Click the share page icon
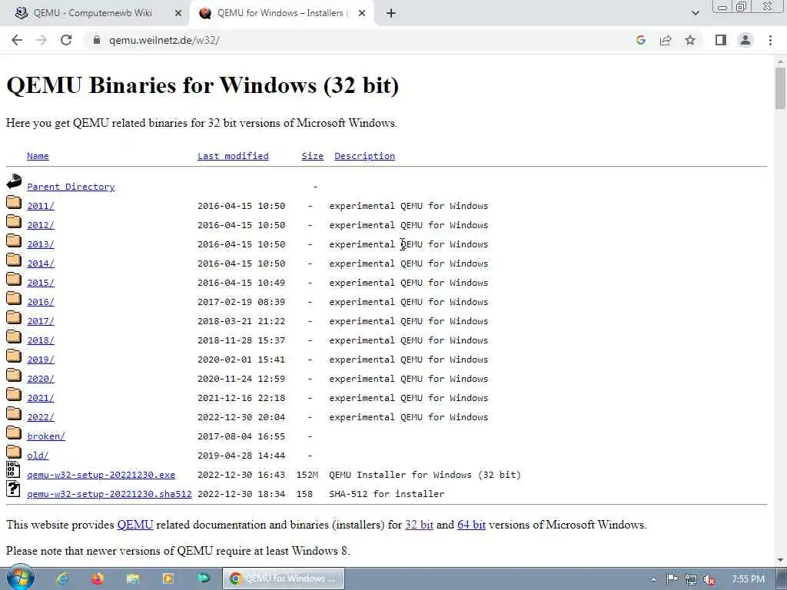 666,40
